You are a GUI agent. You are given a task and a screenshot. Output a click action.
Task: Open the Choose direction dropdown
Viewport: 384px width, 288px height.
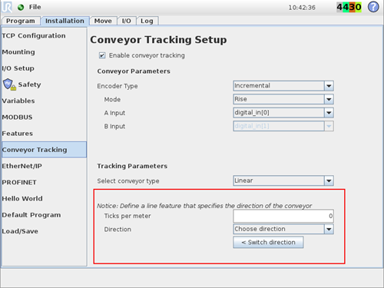point(283,229)
